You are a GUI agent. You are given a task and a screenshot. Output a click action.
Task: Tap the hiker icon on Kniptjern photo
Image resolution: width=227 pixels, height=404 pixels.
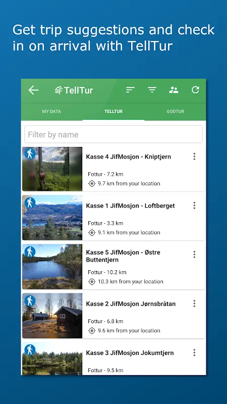point(30,154)
